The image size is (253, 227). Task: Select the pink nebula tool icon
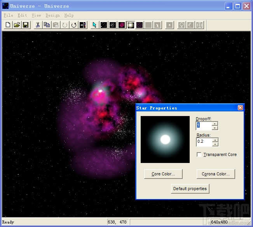(x=122, y=25)
